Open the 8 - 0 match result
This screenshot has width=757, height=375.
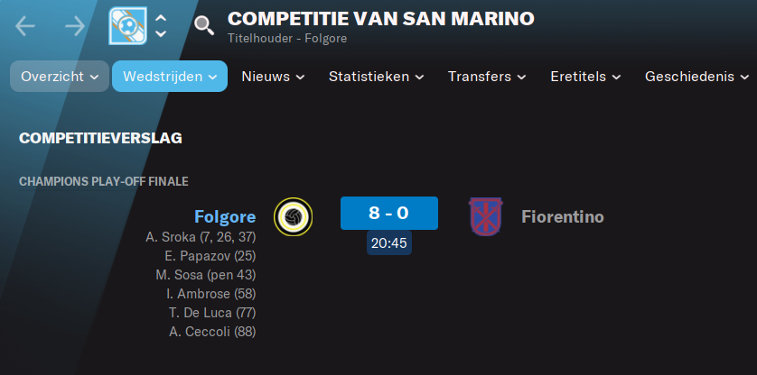(389, 213)
